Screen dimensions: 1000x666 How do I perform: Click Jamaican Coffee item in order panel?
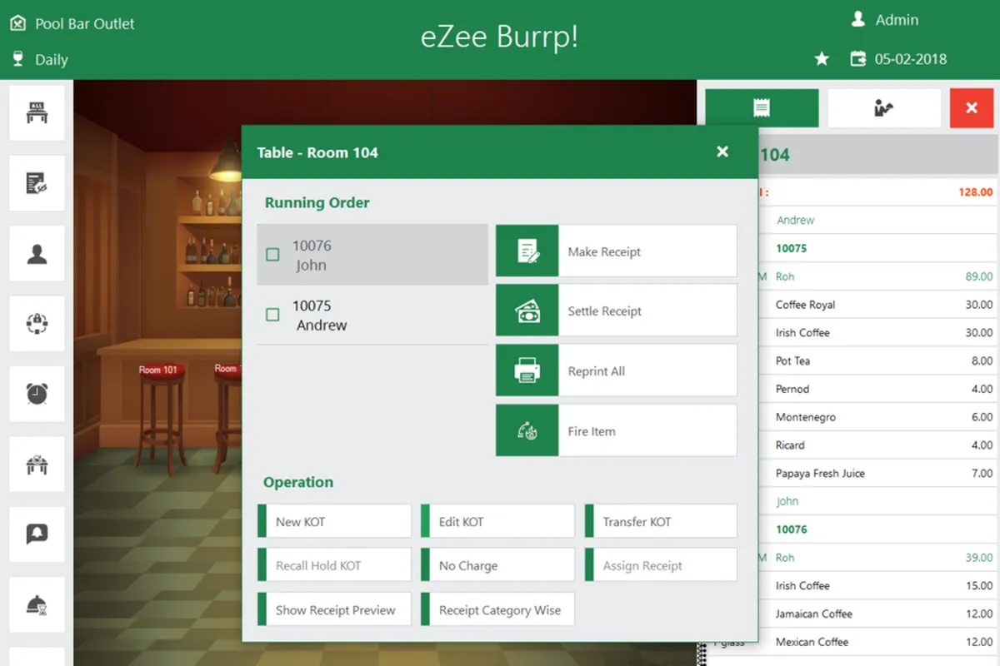pyautogui.click(x=813, y=614)
